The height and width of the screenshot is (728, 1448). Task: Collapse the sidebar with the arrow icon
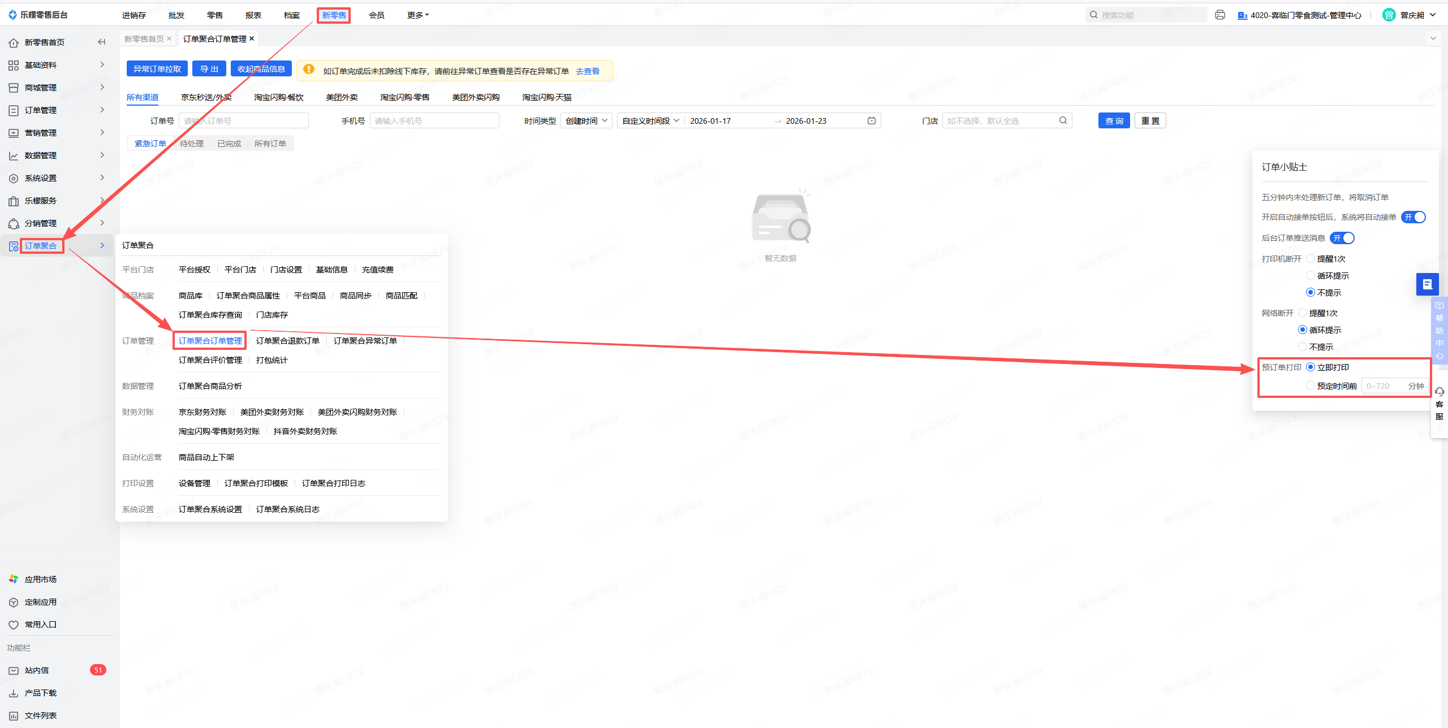[x=102, y=42]
